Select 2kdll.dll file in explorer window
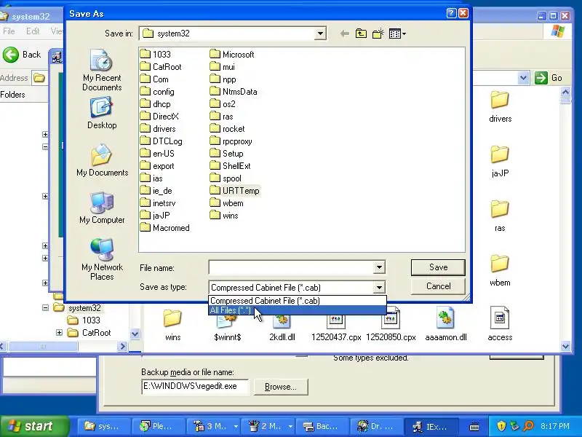This screenshot has height=437, width=582. 282,324
